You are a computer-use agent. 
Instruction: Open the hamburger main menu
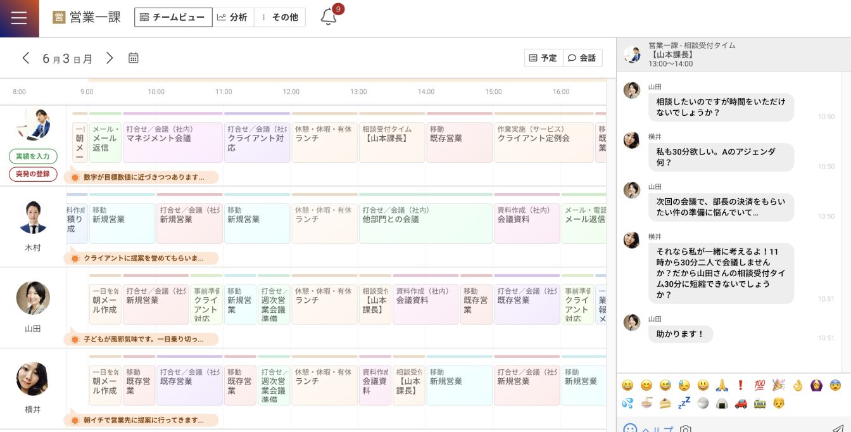[x=19, y=18]
